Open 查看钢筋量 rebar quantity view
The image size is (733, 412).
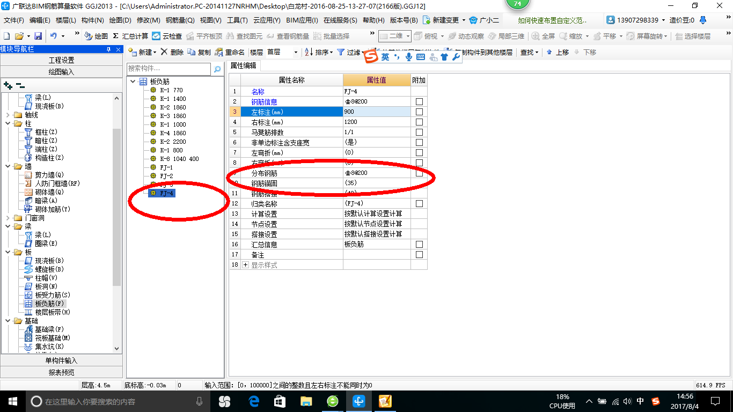click(x=288, y=36)
